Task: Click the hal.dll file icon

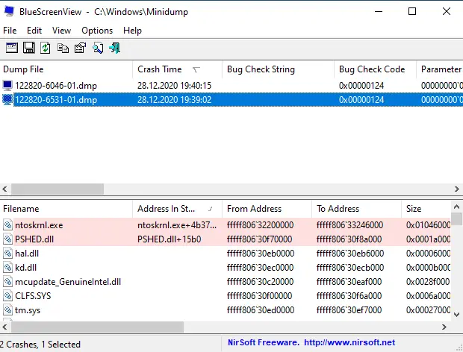Action: (7, 254)
